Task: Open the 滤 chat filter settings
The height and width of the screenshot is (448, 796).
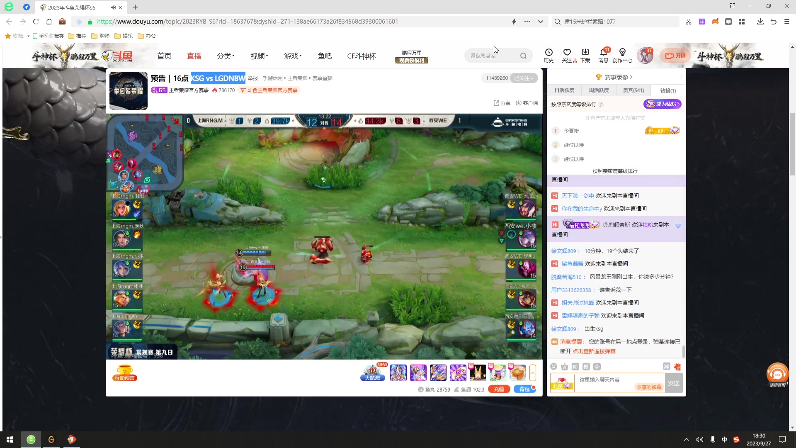Action: (x=666, y=366)
